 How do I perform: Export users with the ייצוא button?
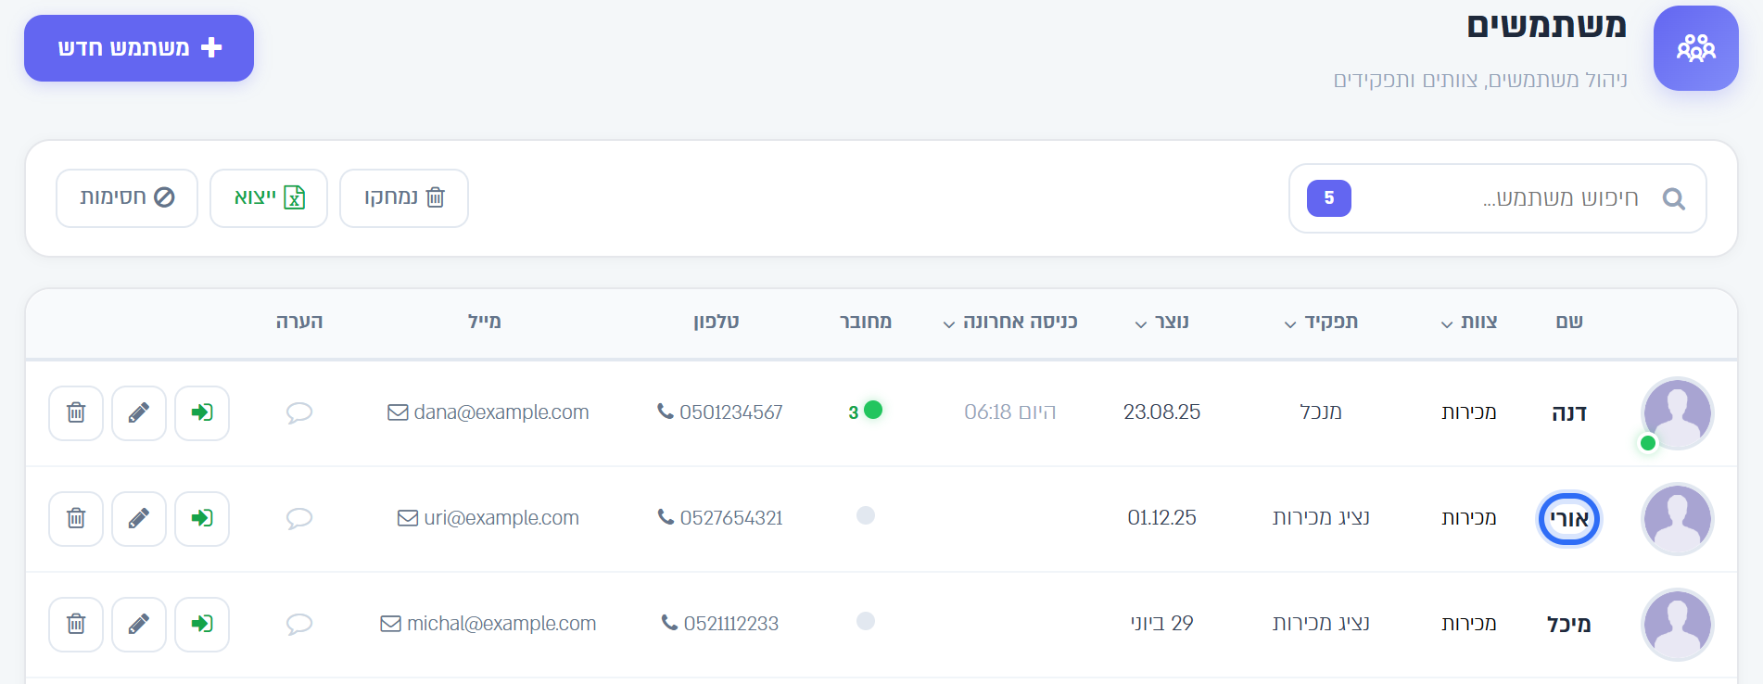269,197
